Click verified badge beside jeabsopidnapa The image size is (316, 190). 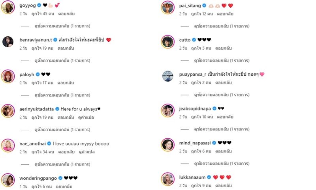coord(214,108)
